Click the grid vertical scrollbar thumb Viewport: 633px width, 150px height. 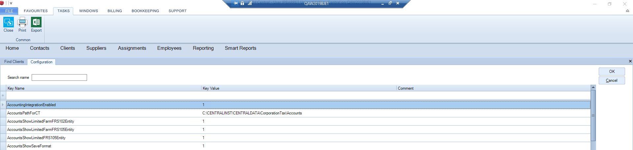593,115
